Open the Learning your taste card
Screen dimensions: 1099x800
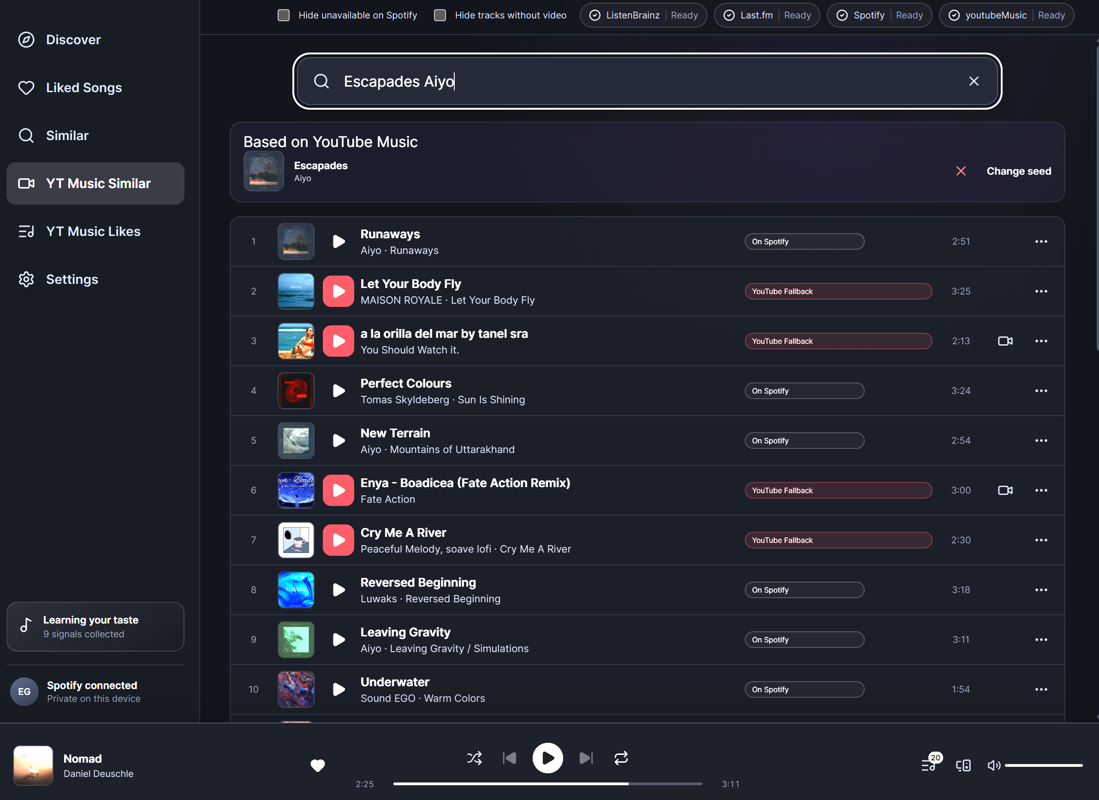click(95, 627)
